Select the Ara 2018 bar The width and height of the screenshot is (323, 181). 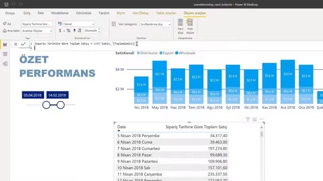tap(288, 81)
